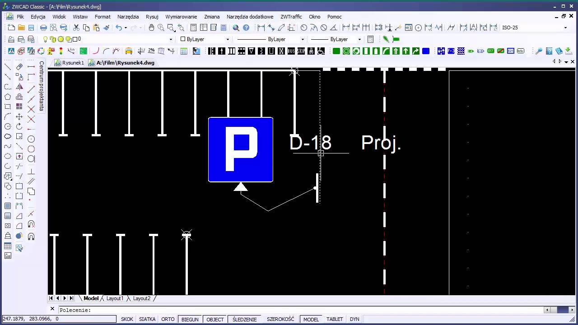This screenshot has width=578, height=325.
Task: Open the ByLayer color dropdown
Action: coord(228,39)
